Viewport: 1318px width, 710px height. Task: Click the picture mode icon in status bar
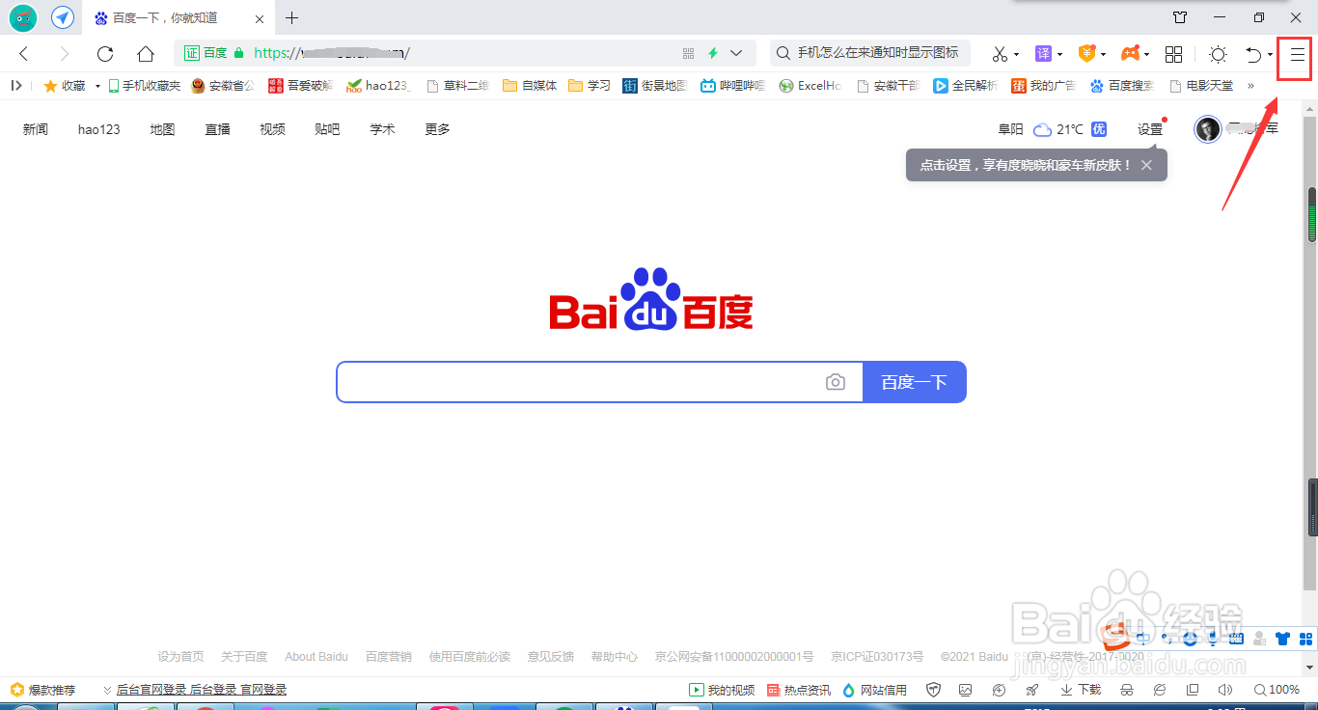click(966, 690)
